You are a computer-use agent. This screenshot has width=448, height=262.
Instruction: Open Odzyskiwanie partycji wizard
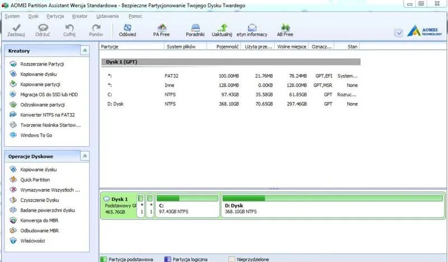pyautogui.click(x=43, y=105)
